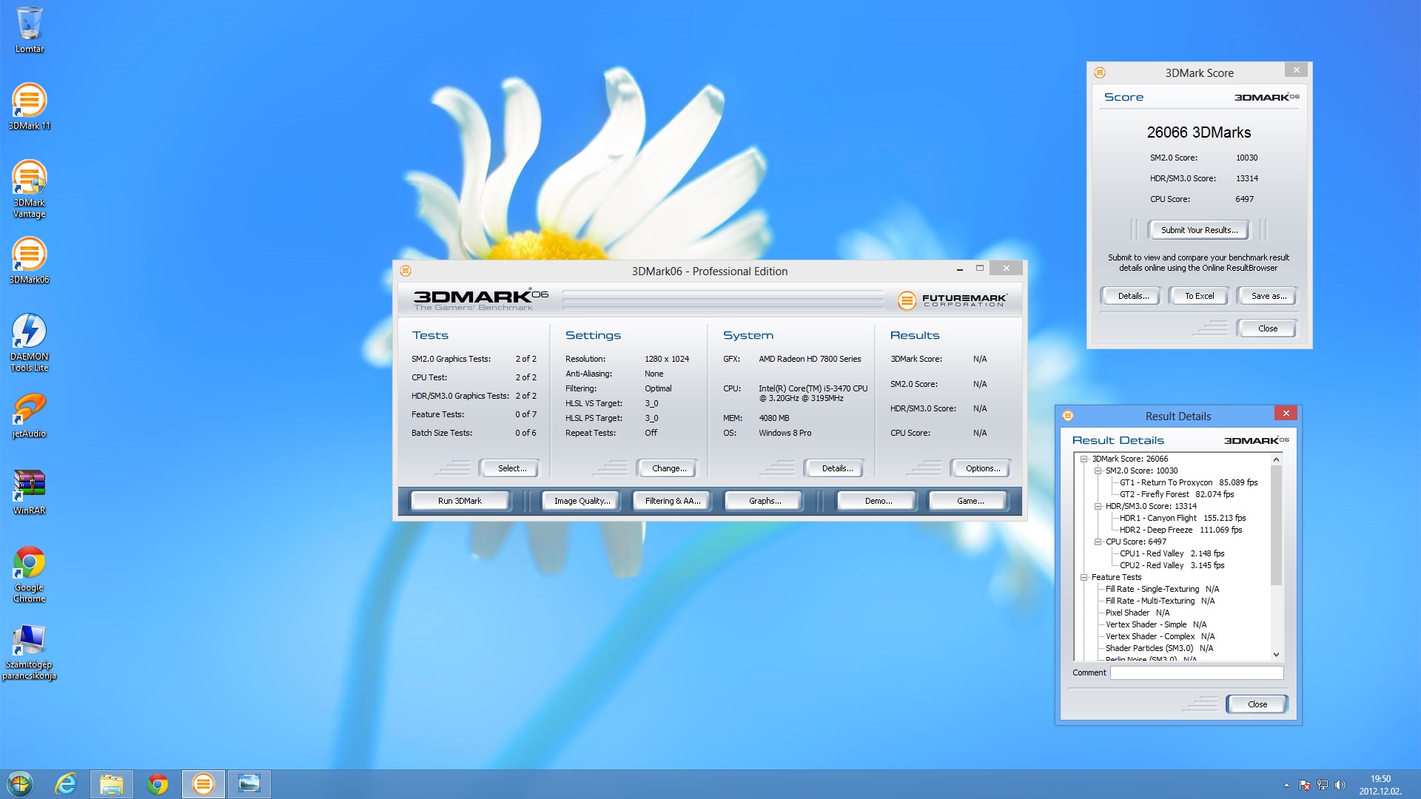Viewport: 1421px width, 799px height.
Task: Collapse the 3DMark Score: 26066 tree node
Action: click(x=1084, y=459)
